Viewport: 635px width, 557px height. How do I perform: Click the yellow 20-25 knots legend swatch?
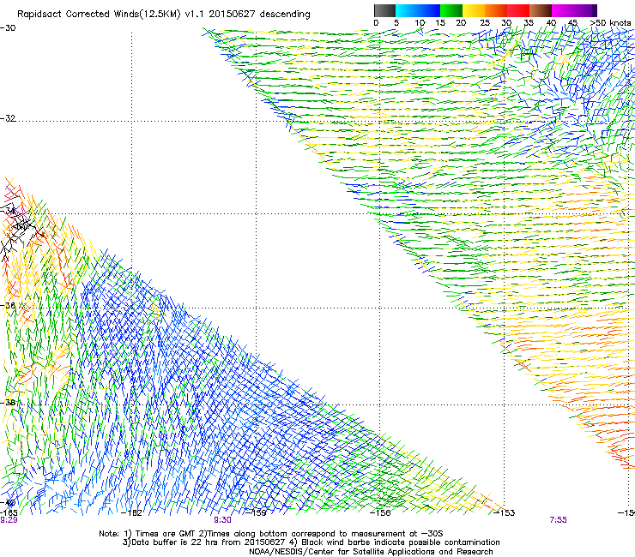pyautogui.click(x=474, y=10)
